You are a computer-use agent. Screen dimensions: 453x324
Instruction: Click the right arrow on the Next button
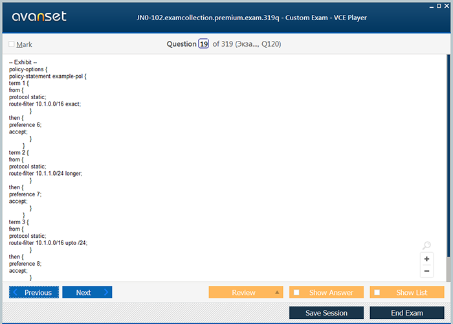106,292
